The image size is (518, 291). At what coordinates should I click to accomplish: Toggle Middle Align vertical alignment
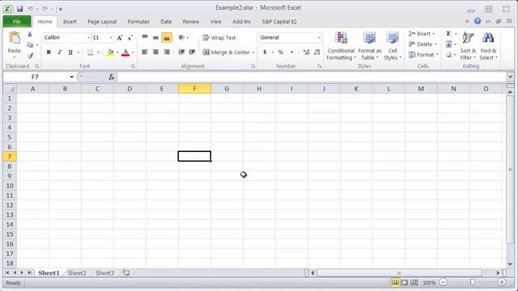(x=155, y=38)
